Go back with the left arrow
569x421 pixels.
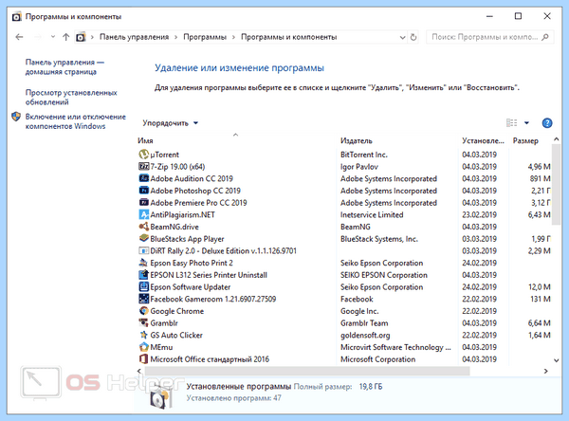20,37
